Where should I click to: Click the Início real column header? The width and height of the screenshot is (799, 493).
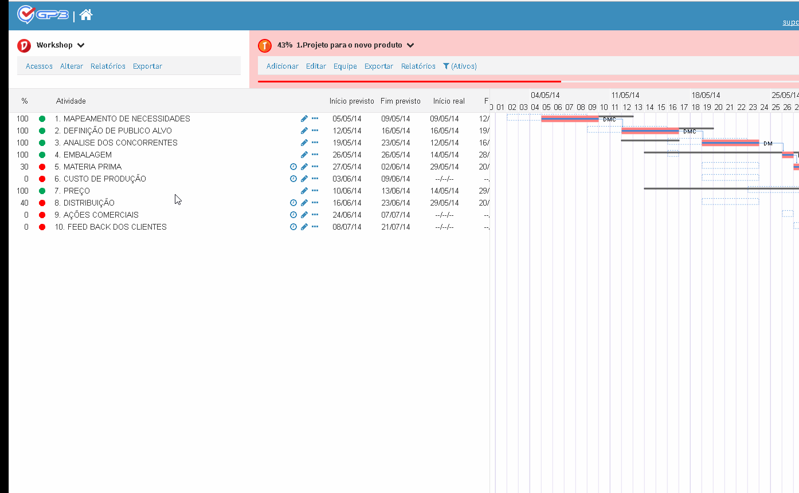(449, 101)
